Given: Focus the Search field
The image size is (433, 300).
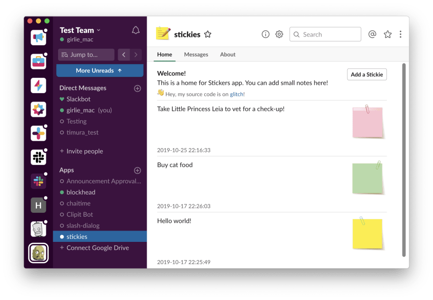Looking at the screenshot, I should (x=325, y=34).
